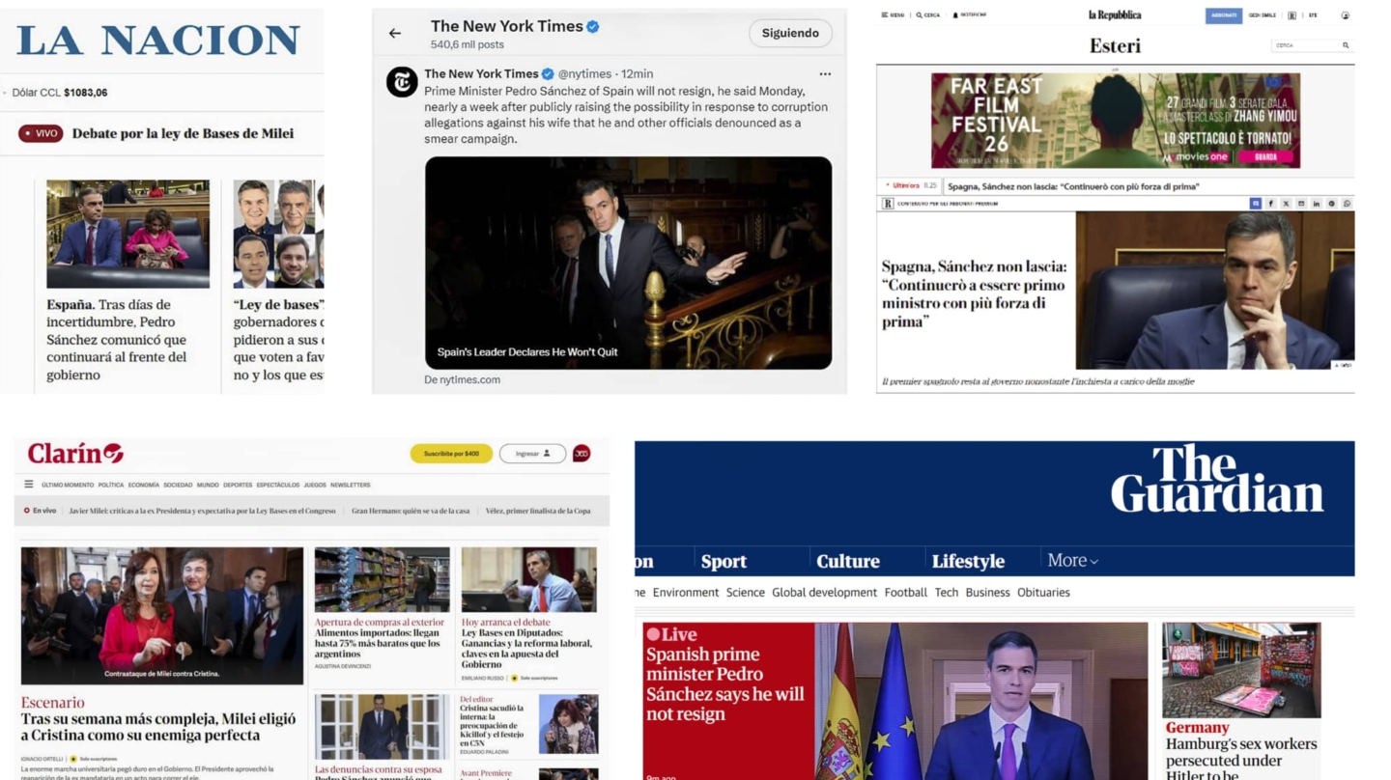This screenshot has height=780, width=1391.
Task: Click the la Repubblica logo
Action: tap(1115, 15)
